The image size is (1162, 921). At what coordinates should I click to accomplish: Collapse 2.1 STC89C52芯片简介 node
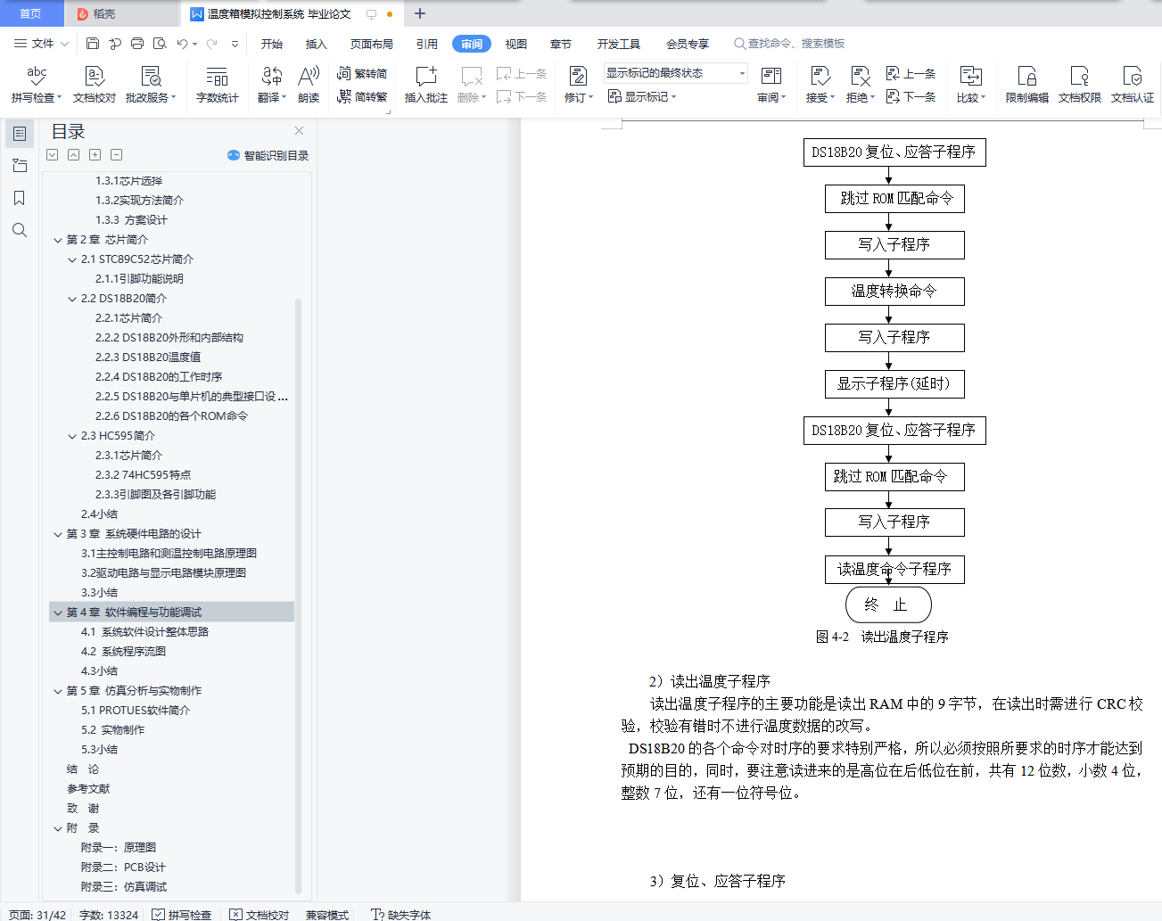click(x=72, y=259)
